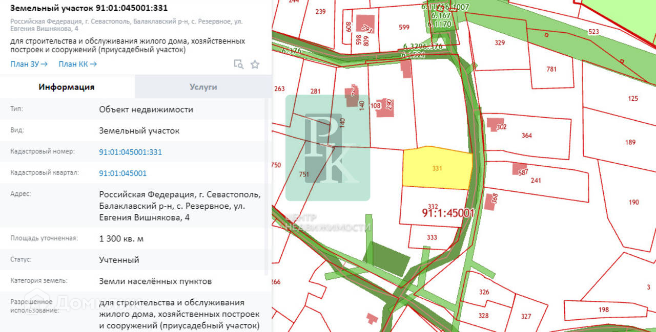Select parcel 751 on the map
Screen dimensions: 656x332
coord(304,174)
